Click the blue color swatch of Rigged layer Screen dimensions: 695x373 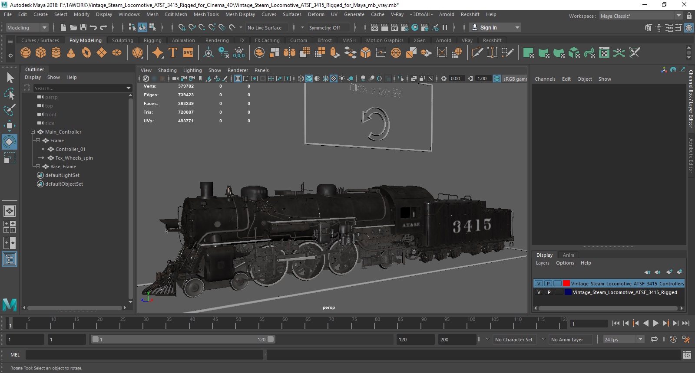click(x=568, y=292)
